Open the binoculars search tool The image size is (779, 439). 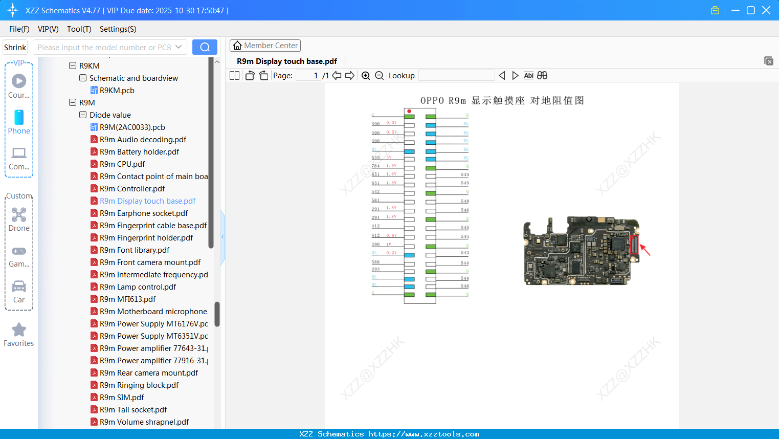tap(542, 75)
